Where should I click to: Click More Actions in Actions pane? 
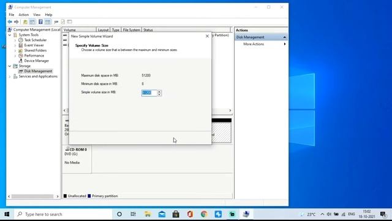coord(254,44)
